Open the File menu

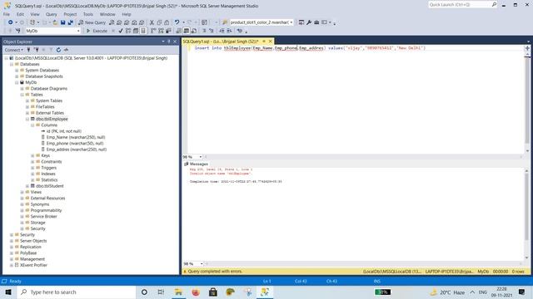click(x=7, y=14)
